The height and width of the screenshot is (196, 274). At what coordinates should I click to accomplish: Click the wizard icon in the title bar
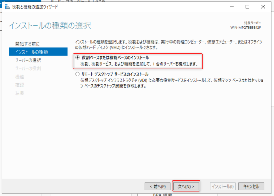[7, 7]
